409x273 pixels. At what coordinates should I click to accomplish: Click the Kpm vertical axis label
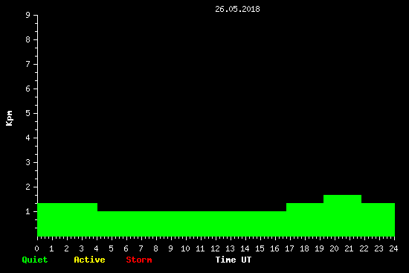click(x=10, y=118)
